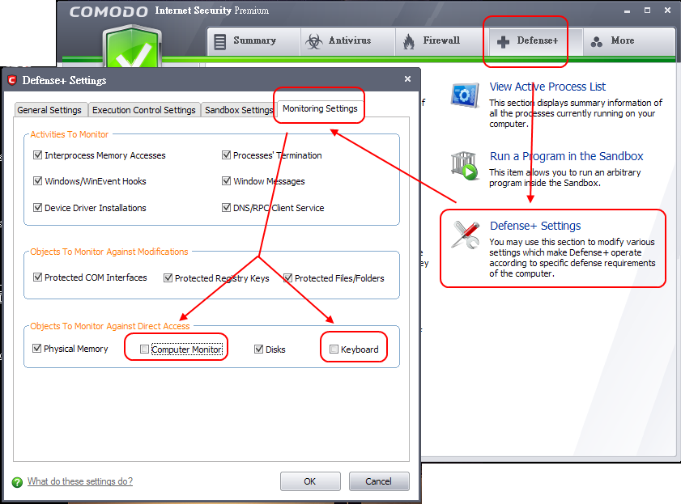Click the green help question mark icon
Viewport: 681px width, 504px height.
(17, 482)
